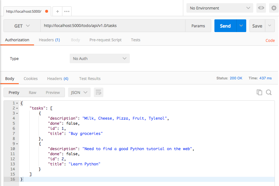Click line number 16 in the gutter
279x186 pixels.
[13, 179]
